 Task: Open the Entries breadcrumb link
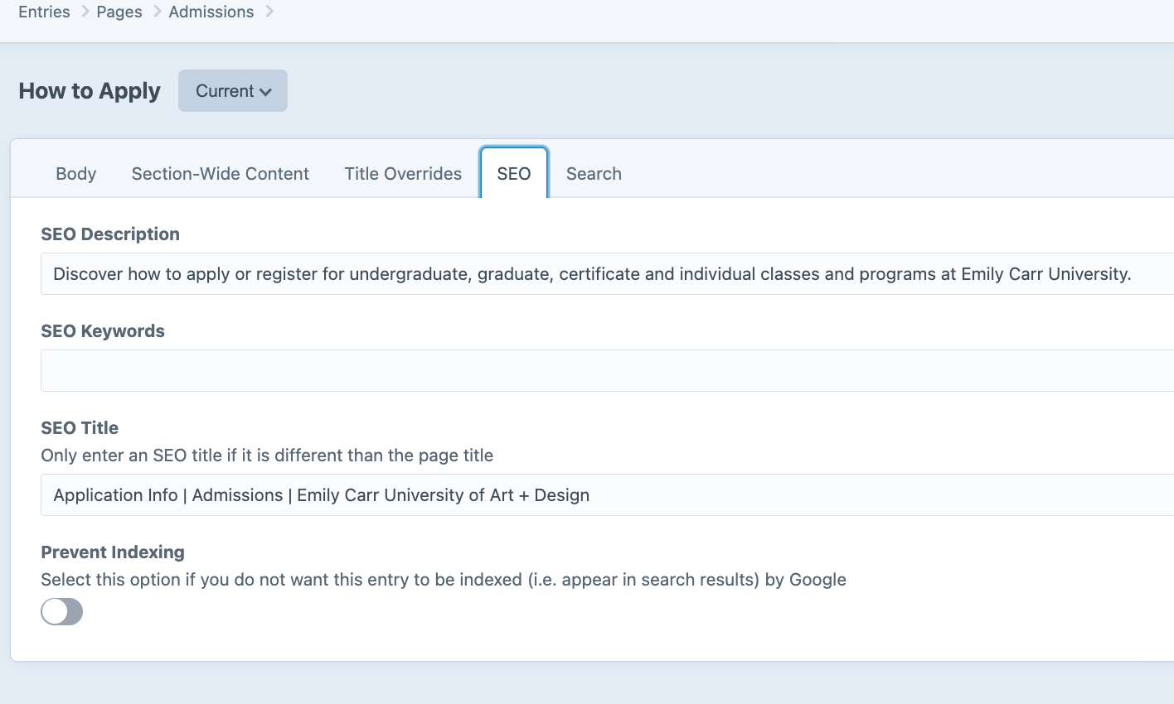coord(44,12)
